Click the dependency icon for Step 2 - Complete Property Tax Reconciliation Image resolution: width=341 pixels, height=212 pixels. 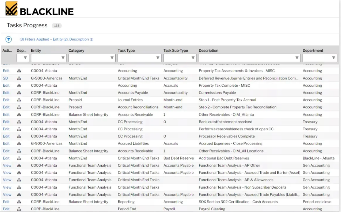pos(19,107)
